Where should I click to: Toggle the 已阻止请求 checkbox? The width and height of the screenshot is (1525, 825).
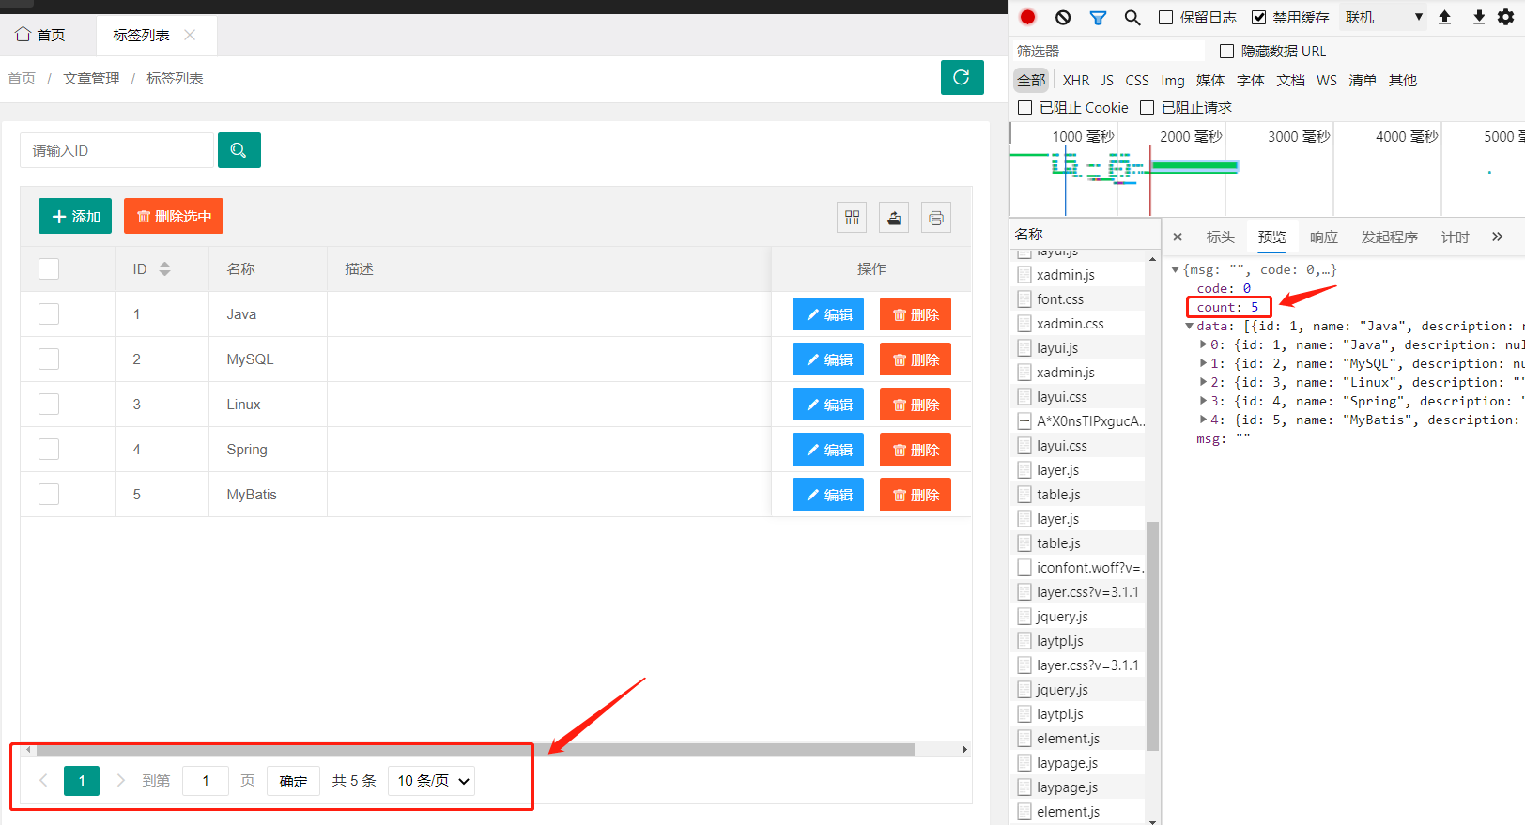tap(1147, 107)
